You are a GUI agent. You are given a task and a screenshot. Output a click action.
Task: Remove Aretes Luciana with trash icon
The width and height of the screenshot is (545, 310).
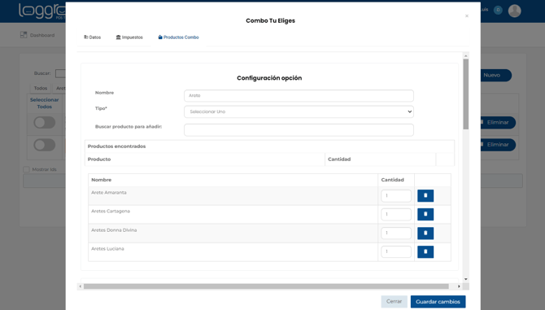point(425,252)
